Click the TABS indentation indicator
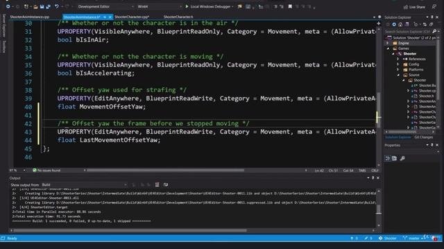Screen dimensions: 444x249 [362, 171]
